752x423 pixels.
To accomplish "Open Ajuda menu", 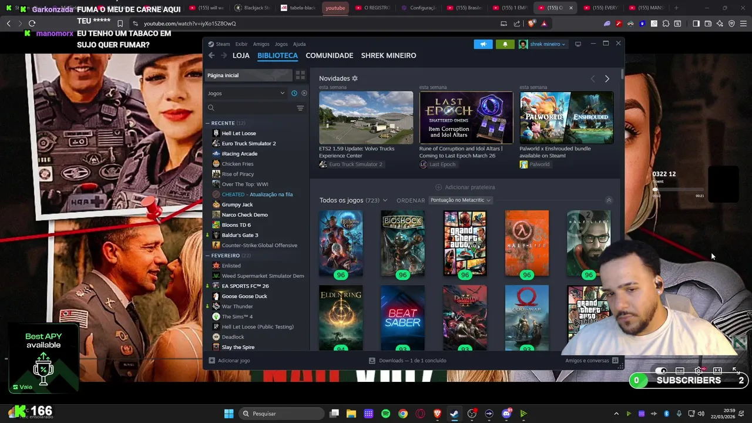I will pyautogui.click(x=299, y=44).
